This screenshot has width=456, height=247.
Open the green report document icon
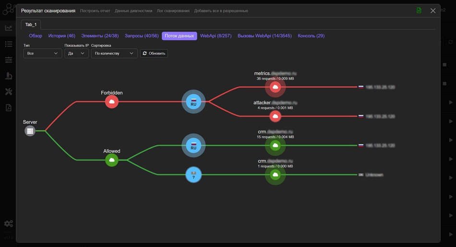click(419, 11)
